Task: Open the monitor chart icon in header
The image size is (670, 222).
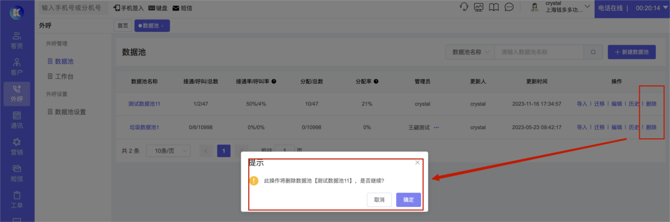Action: tap(478, 8)
